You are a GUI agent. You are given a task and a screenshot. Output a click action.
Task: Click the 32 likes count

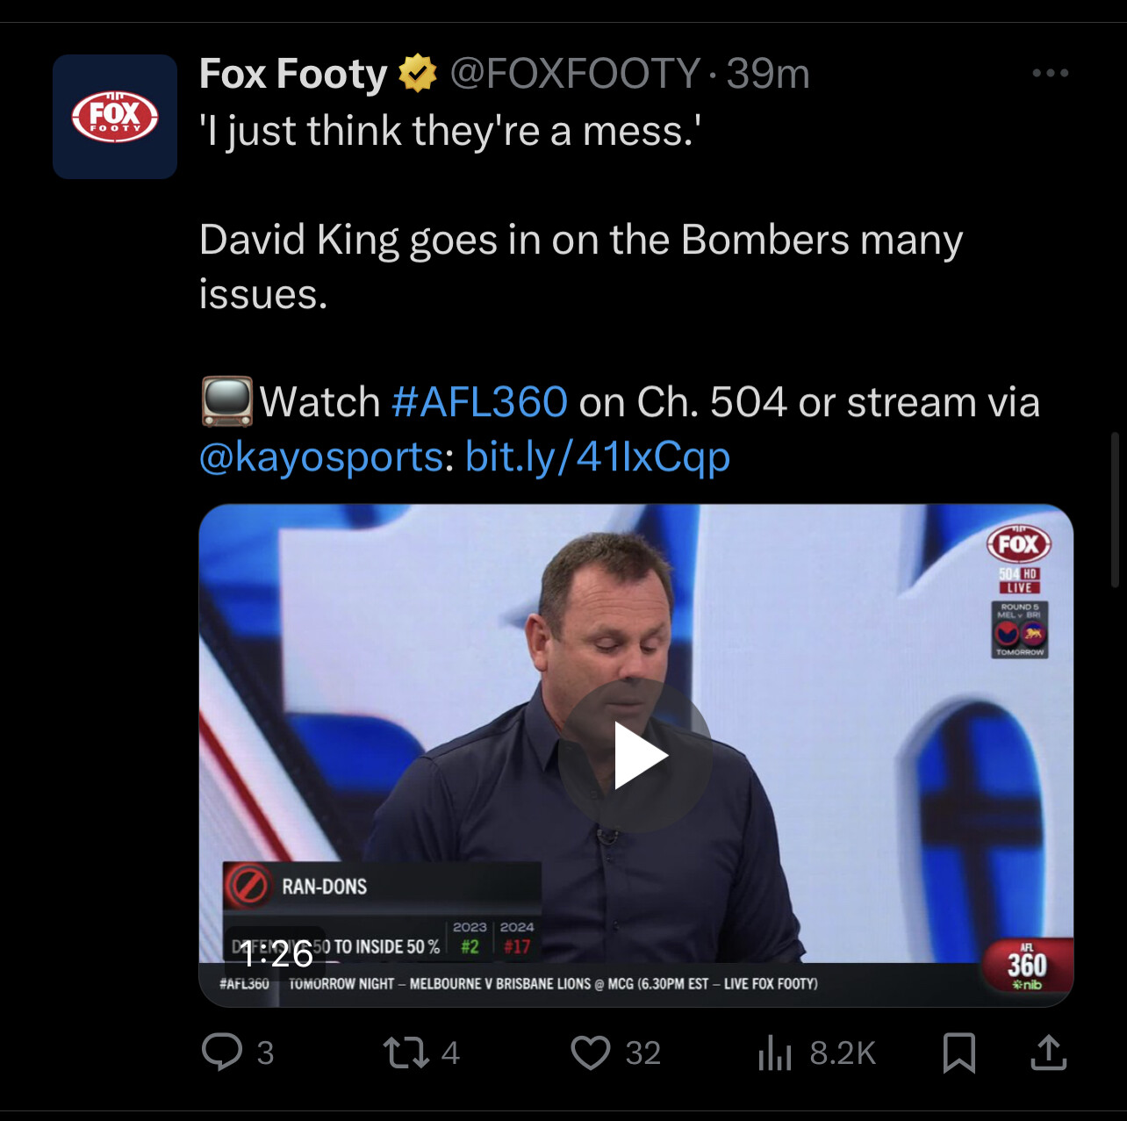(642, 1053)
